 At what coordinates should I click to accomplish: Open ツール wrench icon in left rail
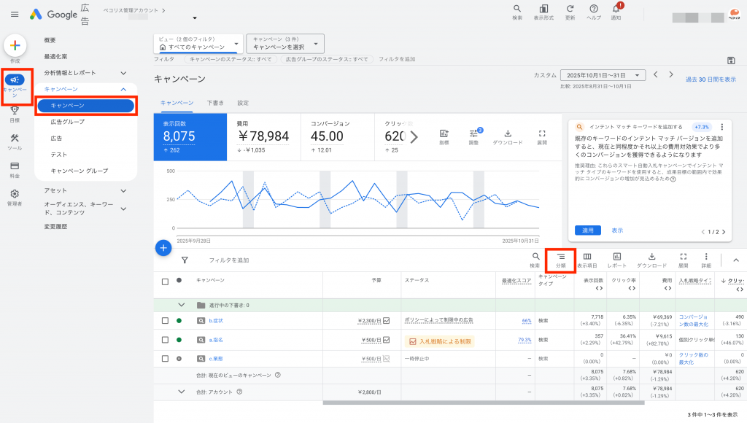[x=15, y=139]
